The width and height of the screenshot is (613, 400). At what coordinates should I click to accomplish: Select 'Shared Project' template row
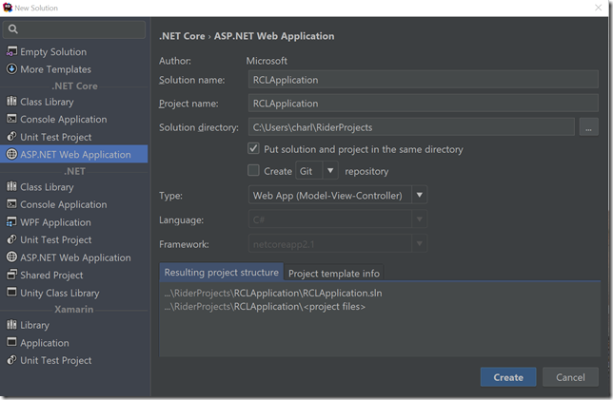tap(74, 275)
